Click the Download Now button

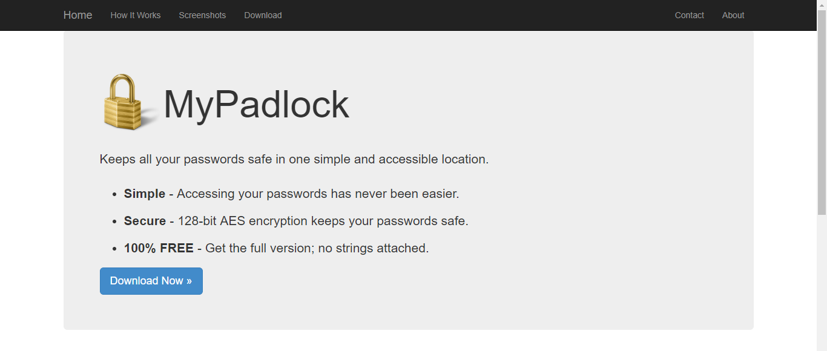tap(151, 281)
